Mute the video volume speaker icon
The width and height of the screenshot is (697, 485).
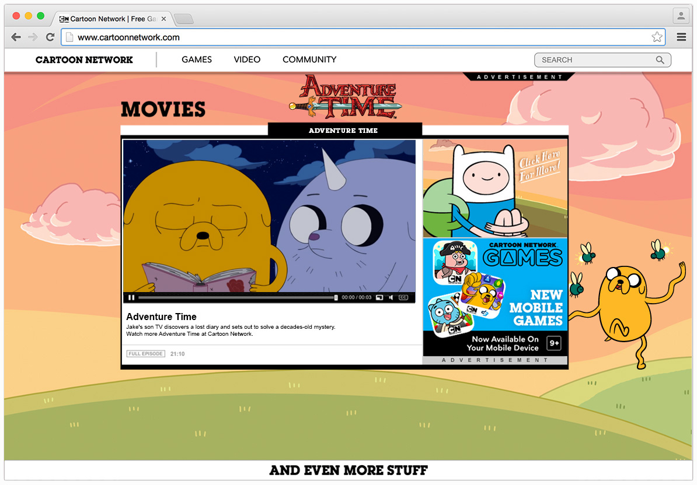391,297
